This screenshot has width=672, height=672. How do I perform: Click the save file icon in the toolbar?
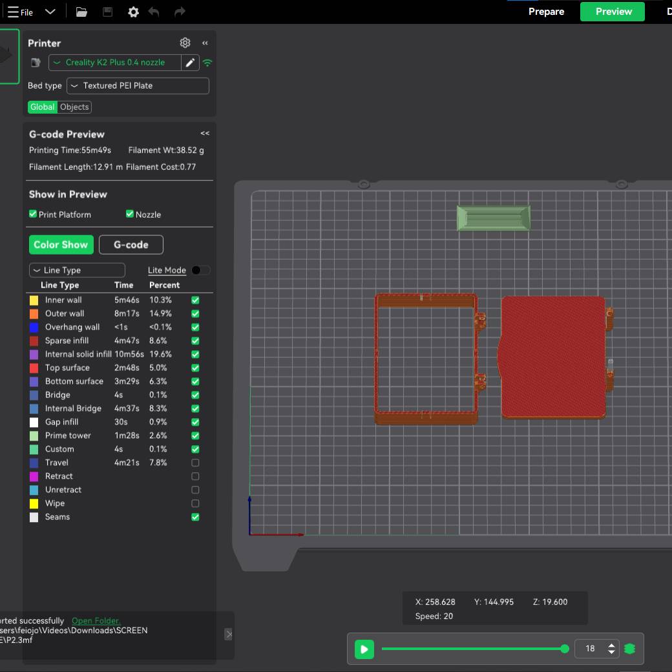click(x=107, y=11)
